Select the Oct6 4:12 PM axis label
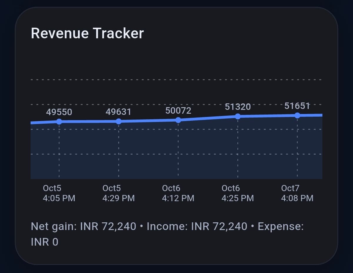Screen dimensions: 353x273 [x=178, y=193]
